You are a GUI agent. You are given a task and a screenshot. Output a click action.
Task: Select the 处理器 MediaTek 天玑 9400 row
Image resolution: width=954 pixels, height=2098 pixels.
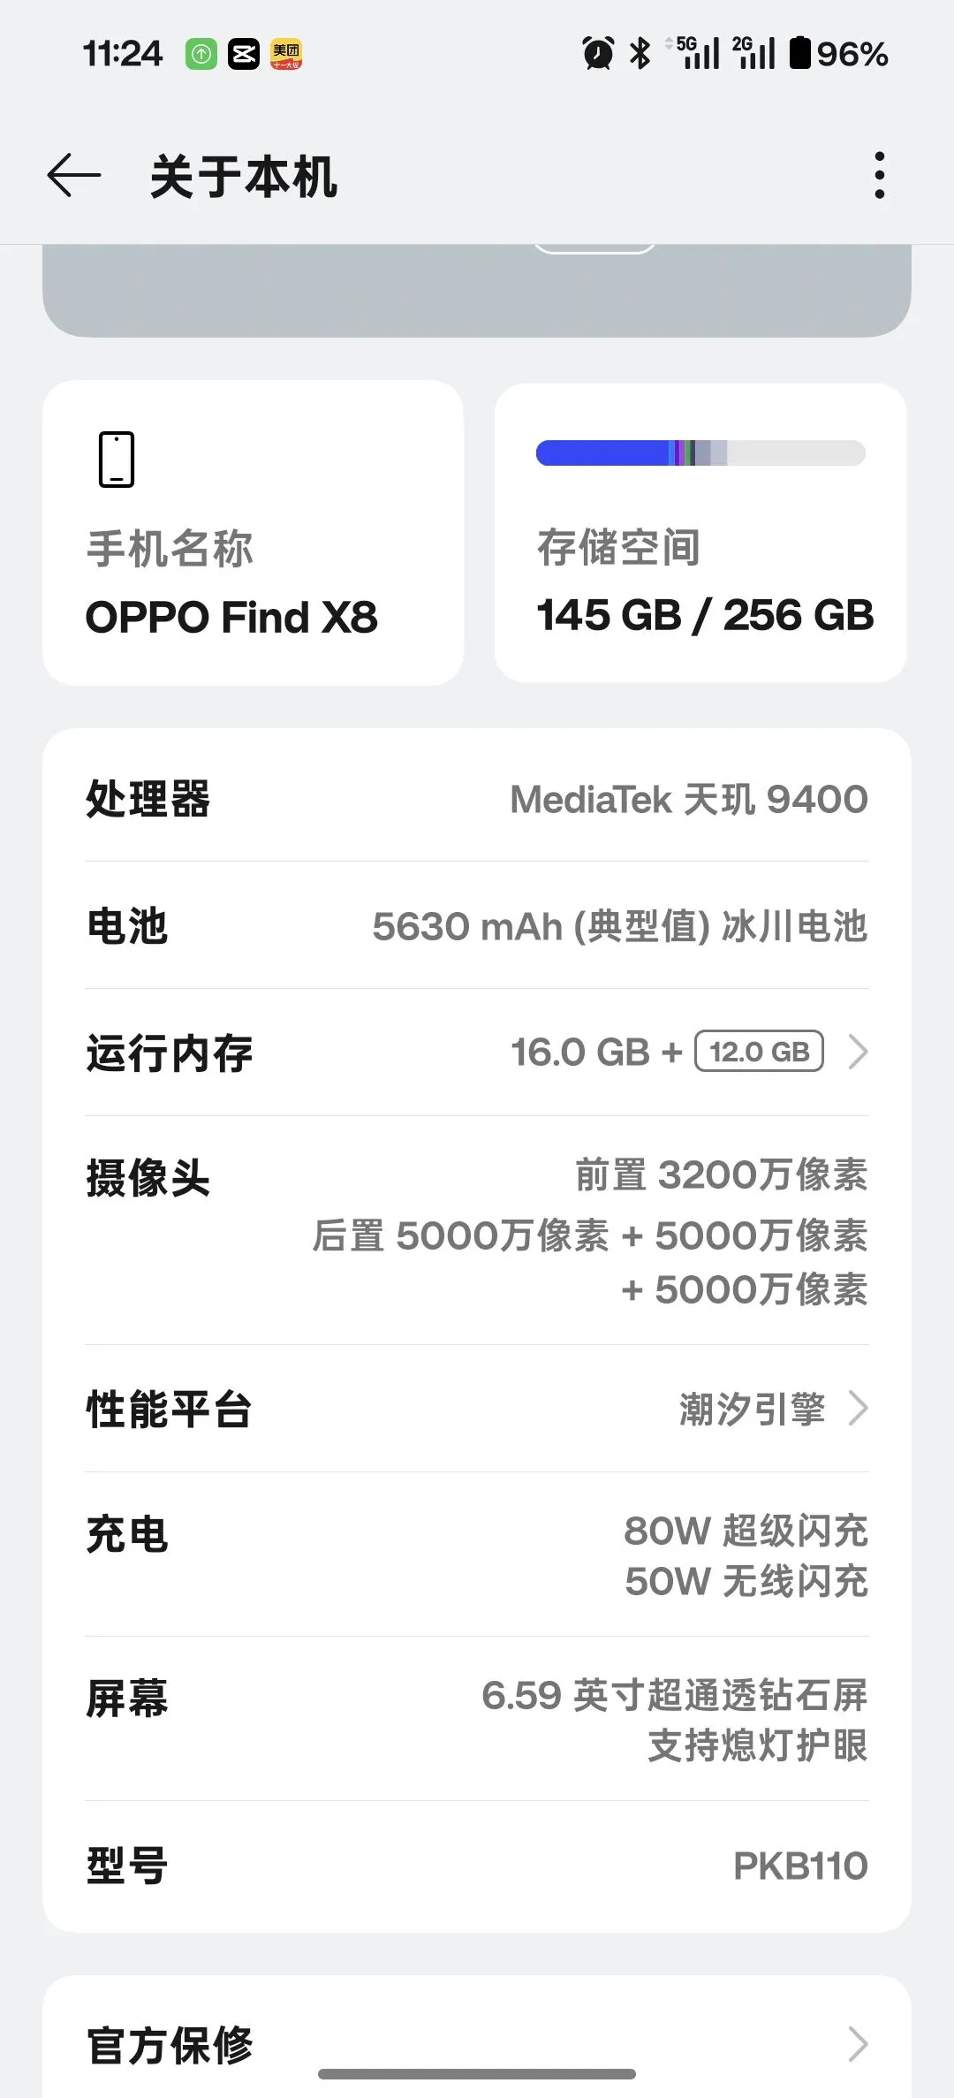[x=477, y=799]
